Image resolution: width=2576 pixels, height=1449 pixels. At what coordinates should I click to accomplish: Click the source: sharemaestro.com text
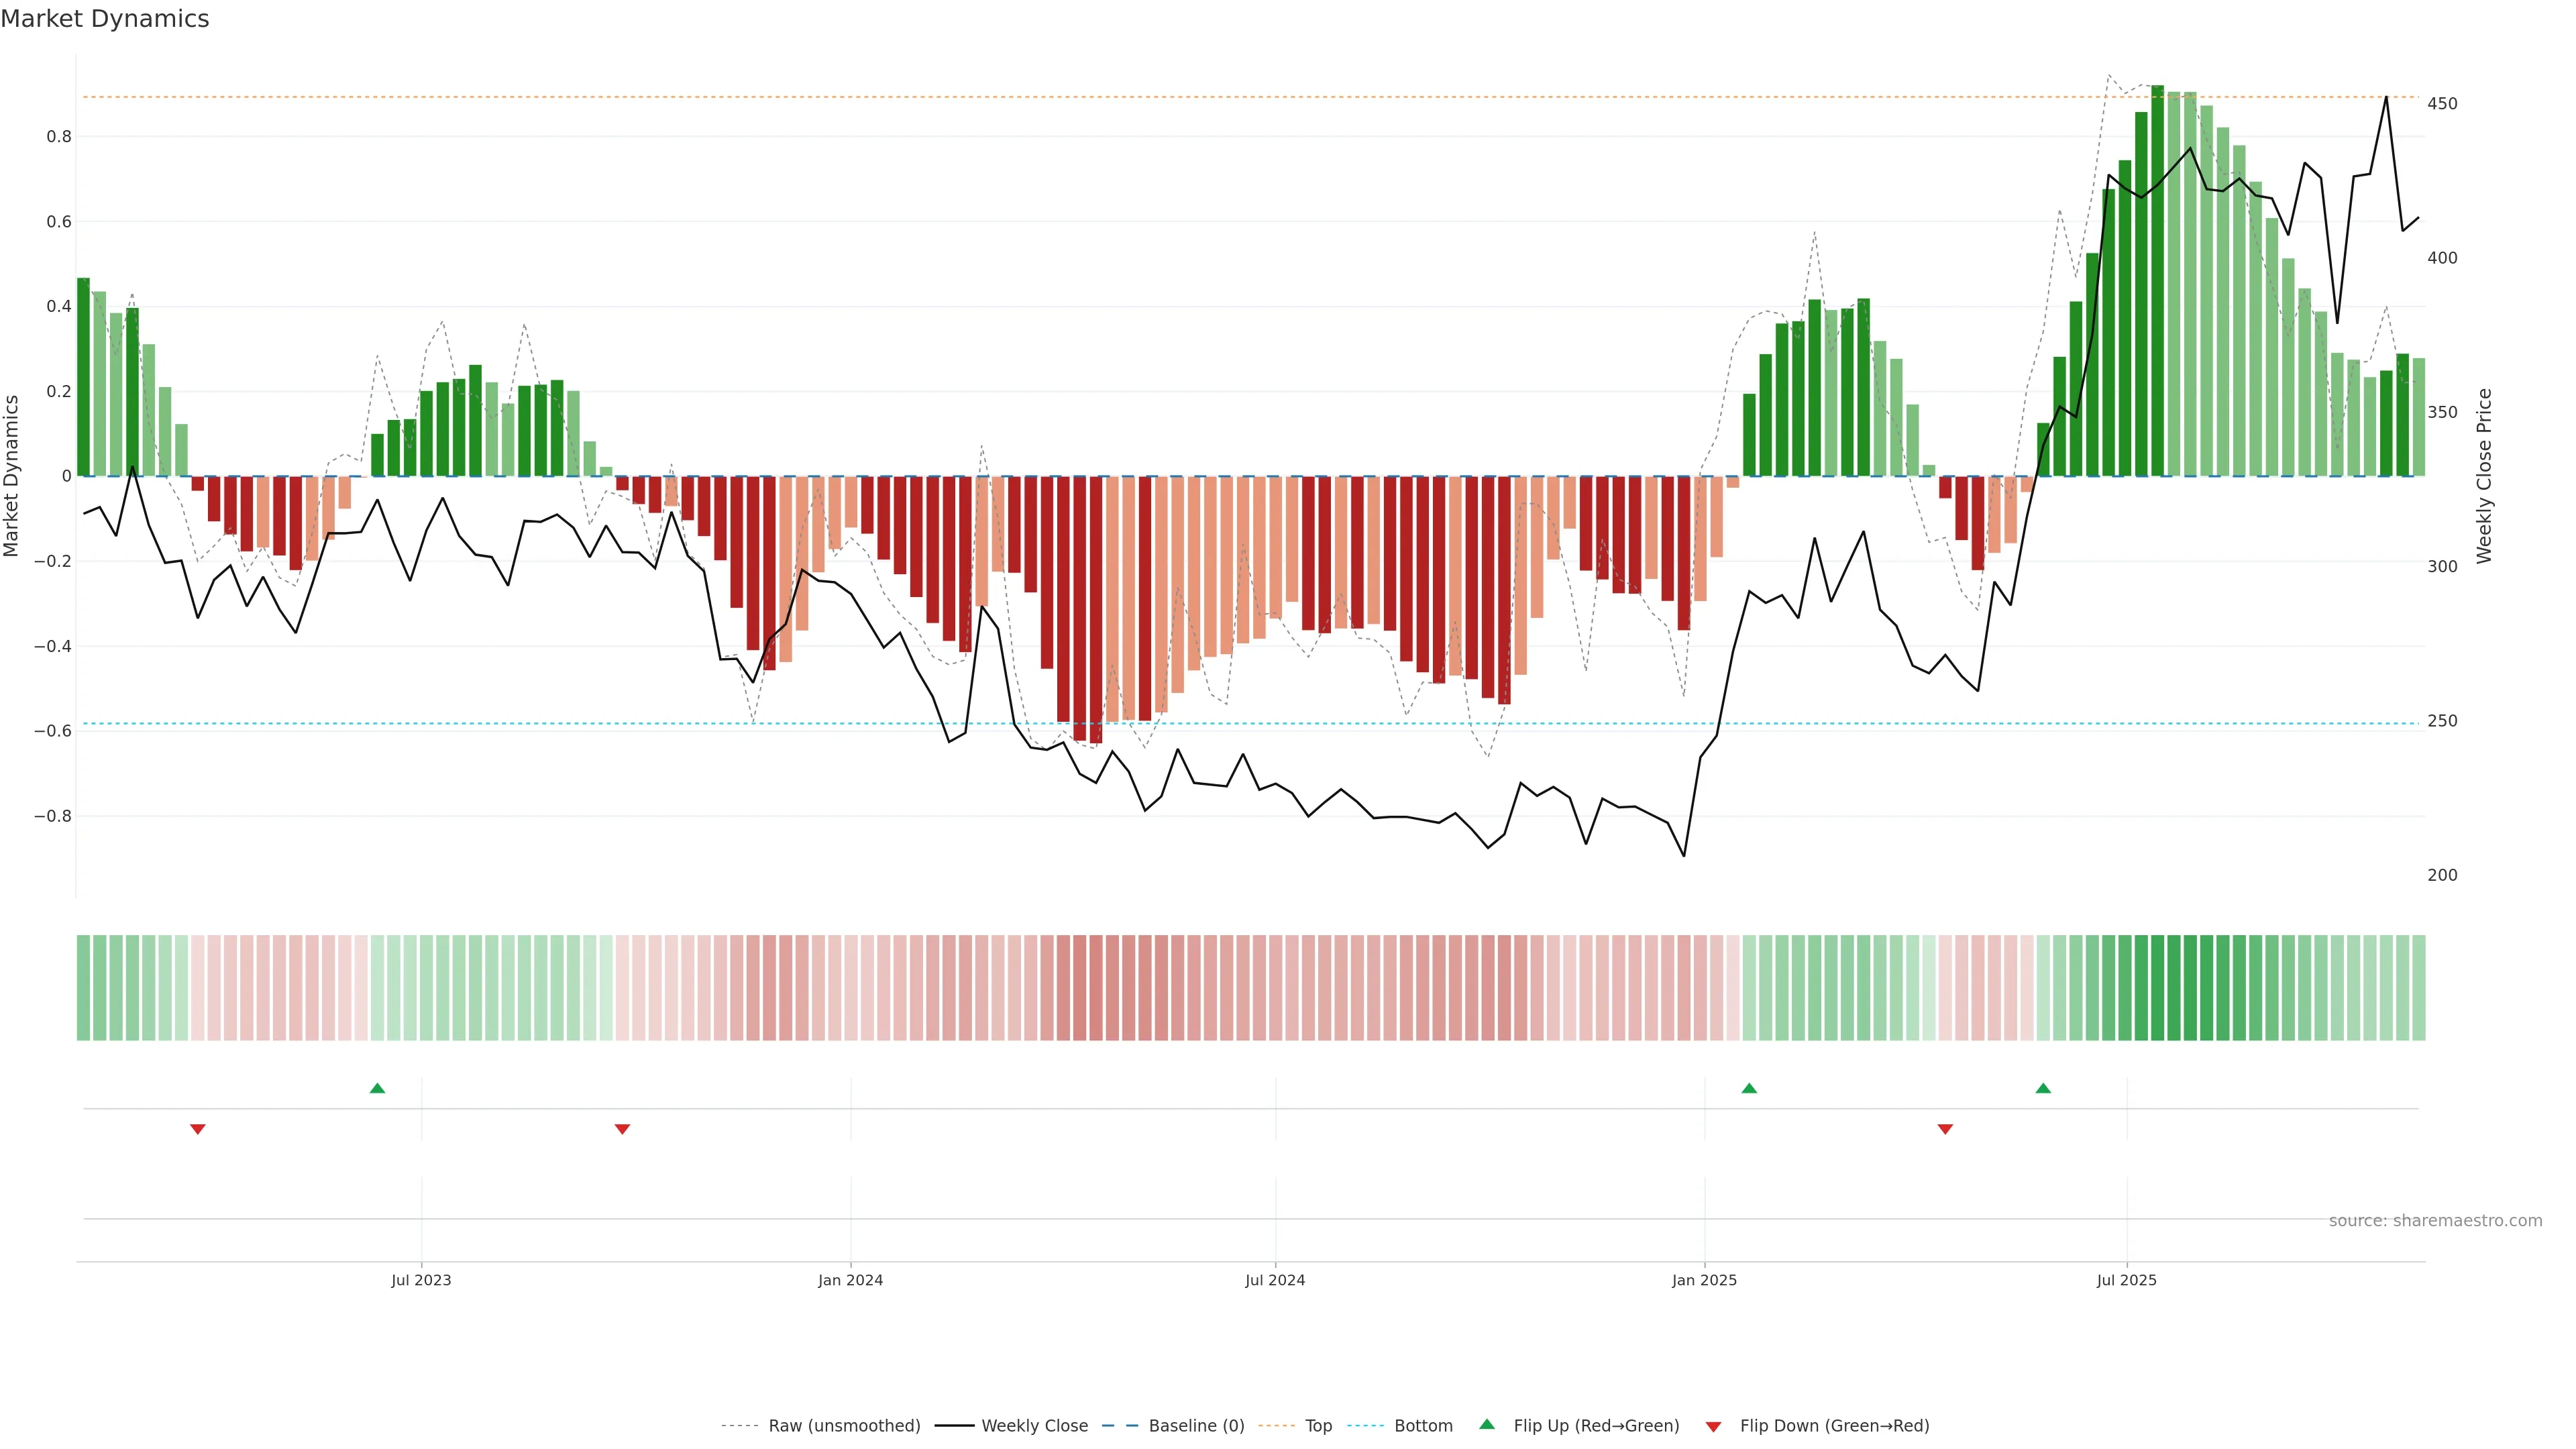click(2435, 1221)
